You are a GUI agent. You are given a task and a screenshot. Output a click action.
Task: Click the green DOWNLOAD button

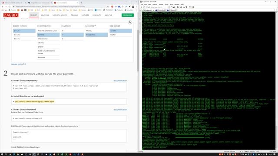[x=128, y=15]
